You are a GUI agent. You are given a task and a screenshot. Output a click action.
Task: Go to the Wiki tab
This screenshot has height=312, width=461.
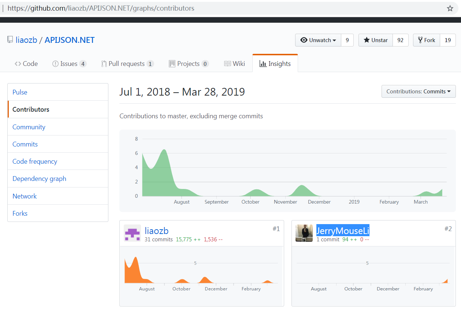click(234, 64)
